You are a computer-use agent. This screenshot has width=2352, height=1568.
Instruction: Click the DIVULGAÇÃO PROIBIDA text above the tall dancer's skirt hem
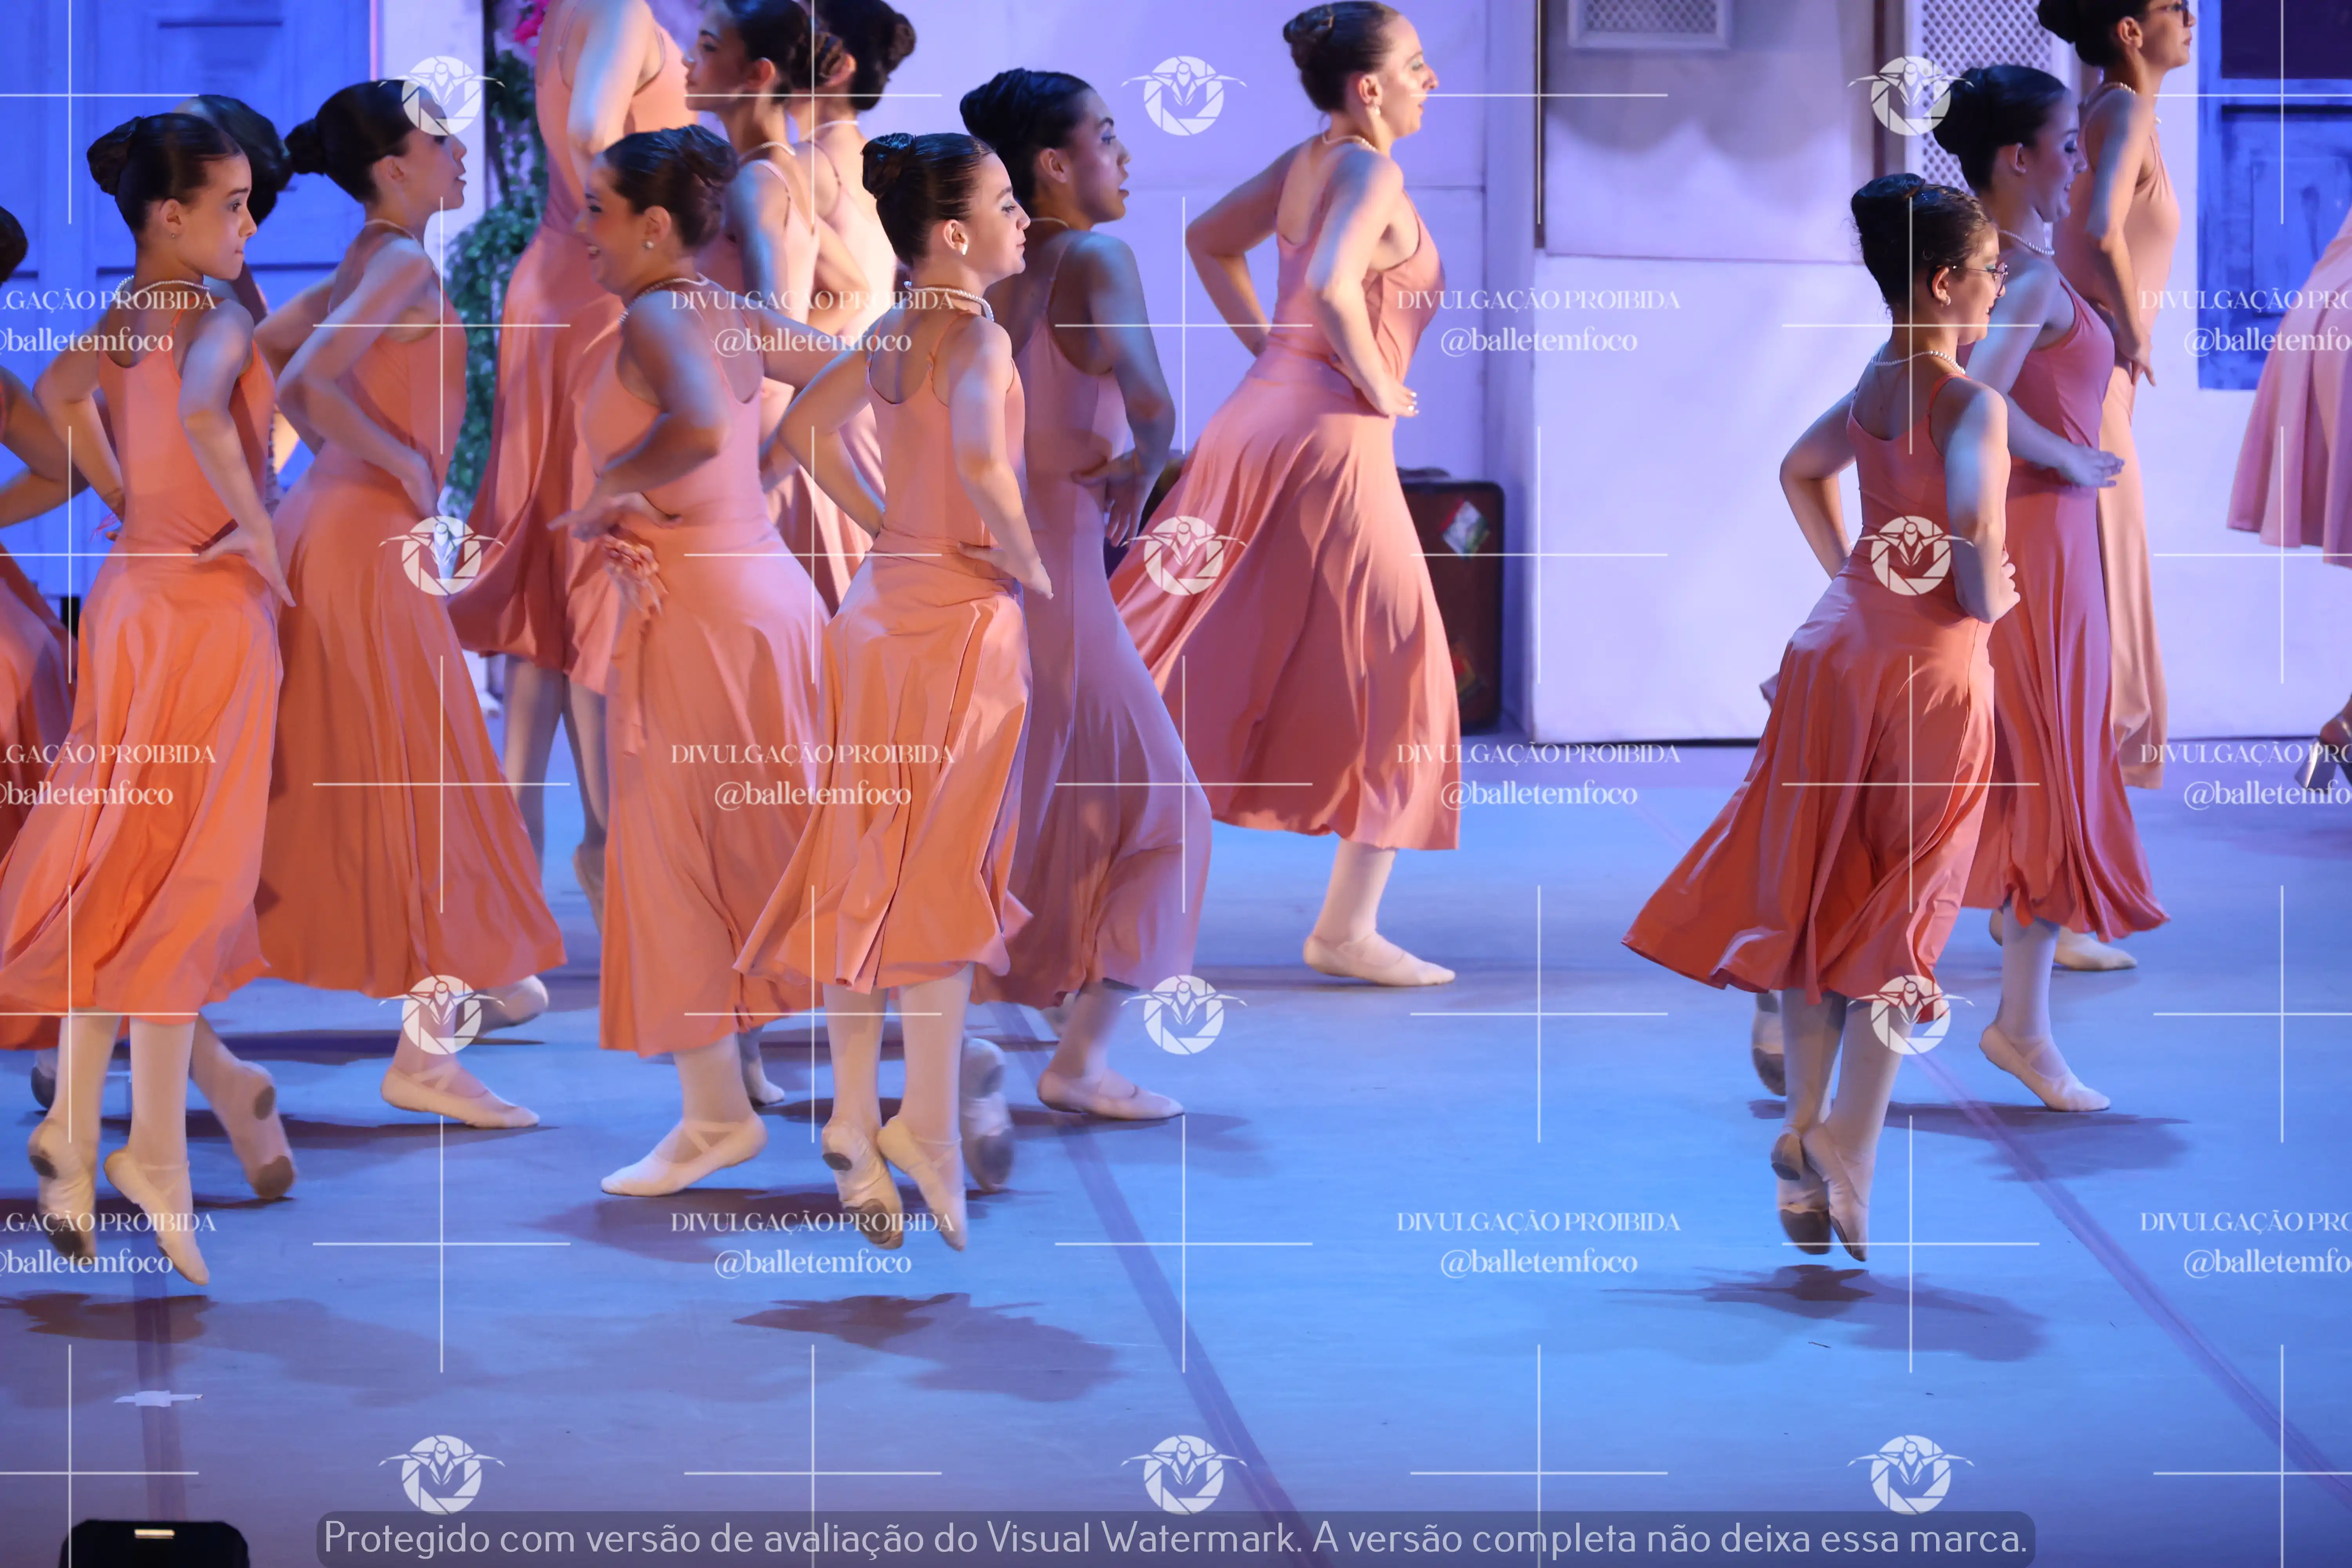click(x=1538, y=754)
